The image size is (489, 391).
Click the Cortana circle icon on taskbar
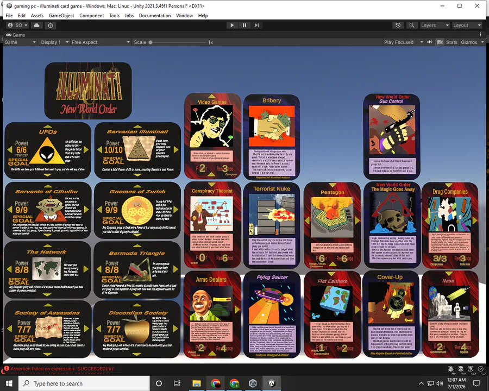[159, 383]
